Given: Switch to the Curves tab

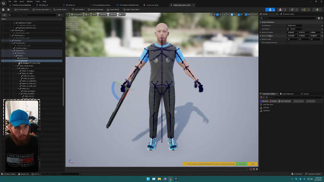Looking at the screenshot, I should [x=305, y=94].
